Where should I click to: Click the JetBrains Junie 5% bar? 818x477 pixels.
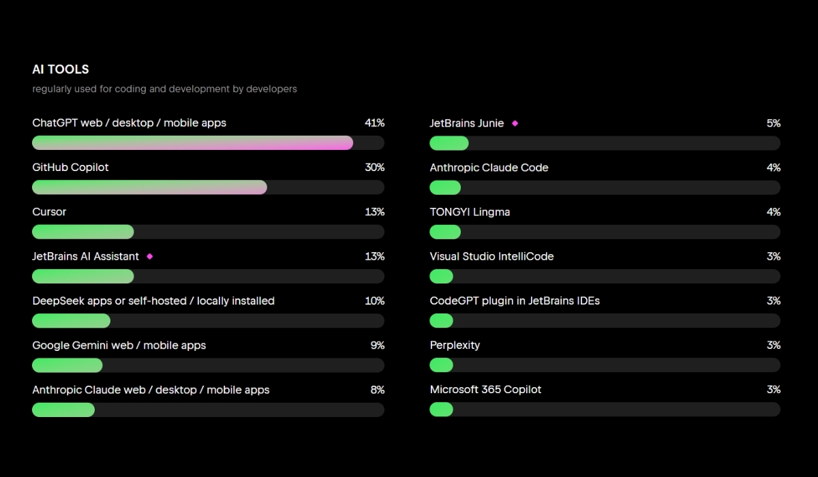click(605, 143)
